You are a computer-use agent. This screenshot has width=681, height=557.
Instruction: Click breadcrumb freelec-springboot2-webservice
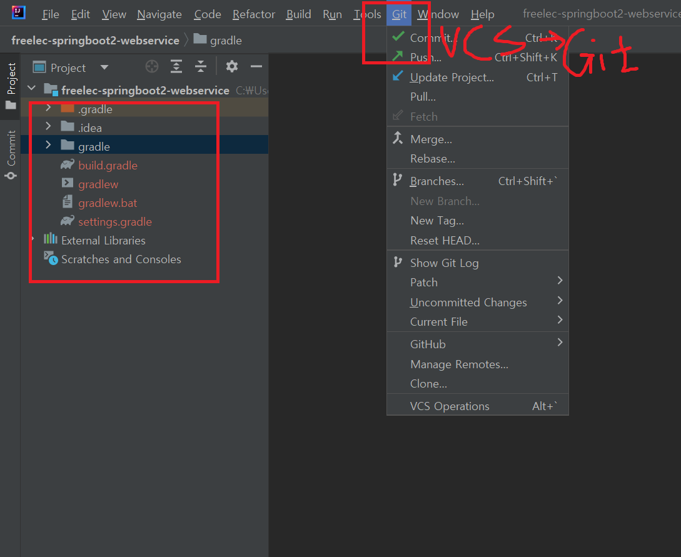pos(95,41)
